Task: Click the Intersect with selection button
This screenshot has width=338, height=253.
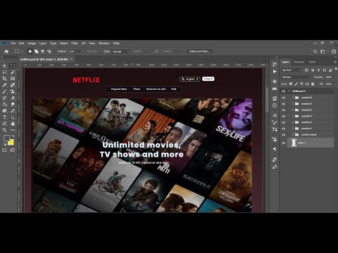Action: pyautogui.click(x=49, y=51)
